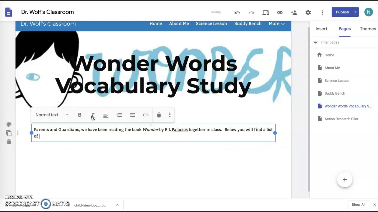
Task: Click Dr. Wolf's Classroom site name in the blue navigation bar
Action: click(x=48, y=24)
